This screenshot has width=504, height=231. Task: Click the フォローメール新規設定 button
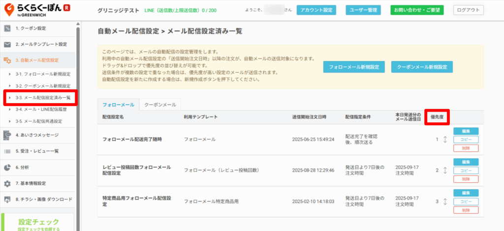pos(354,67)
